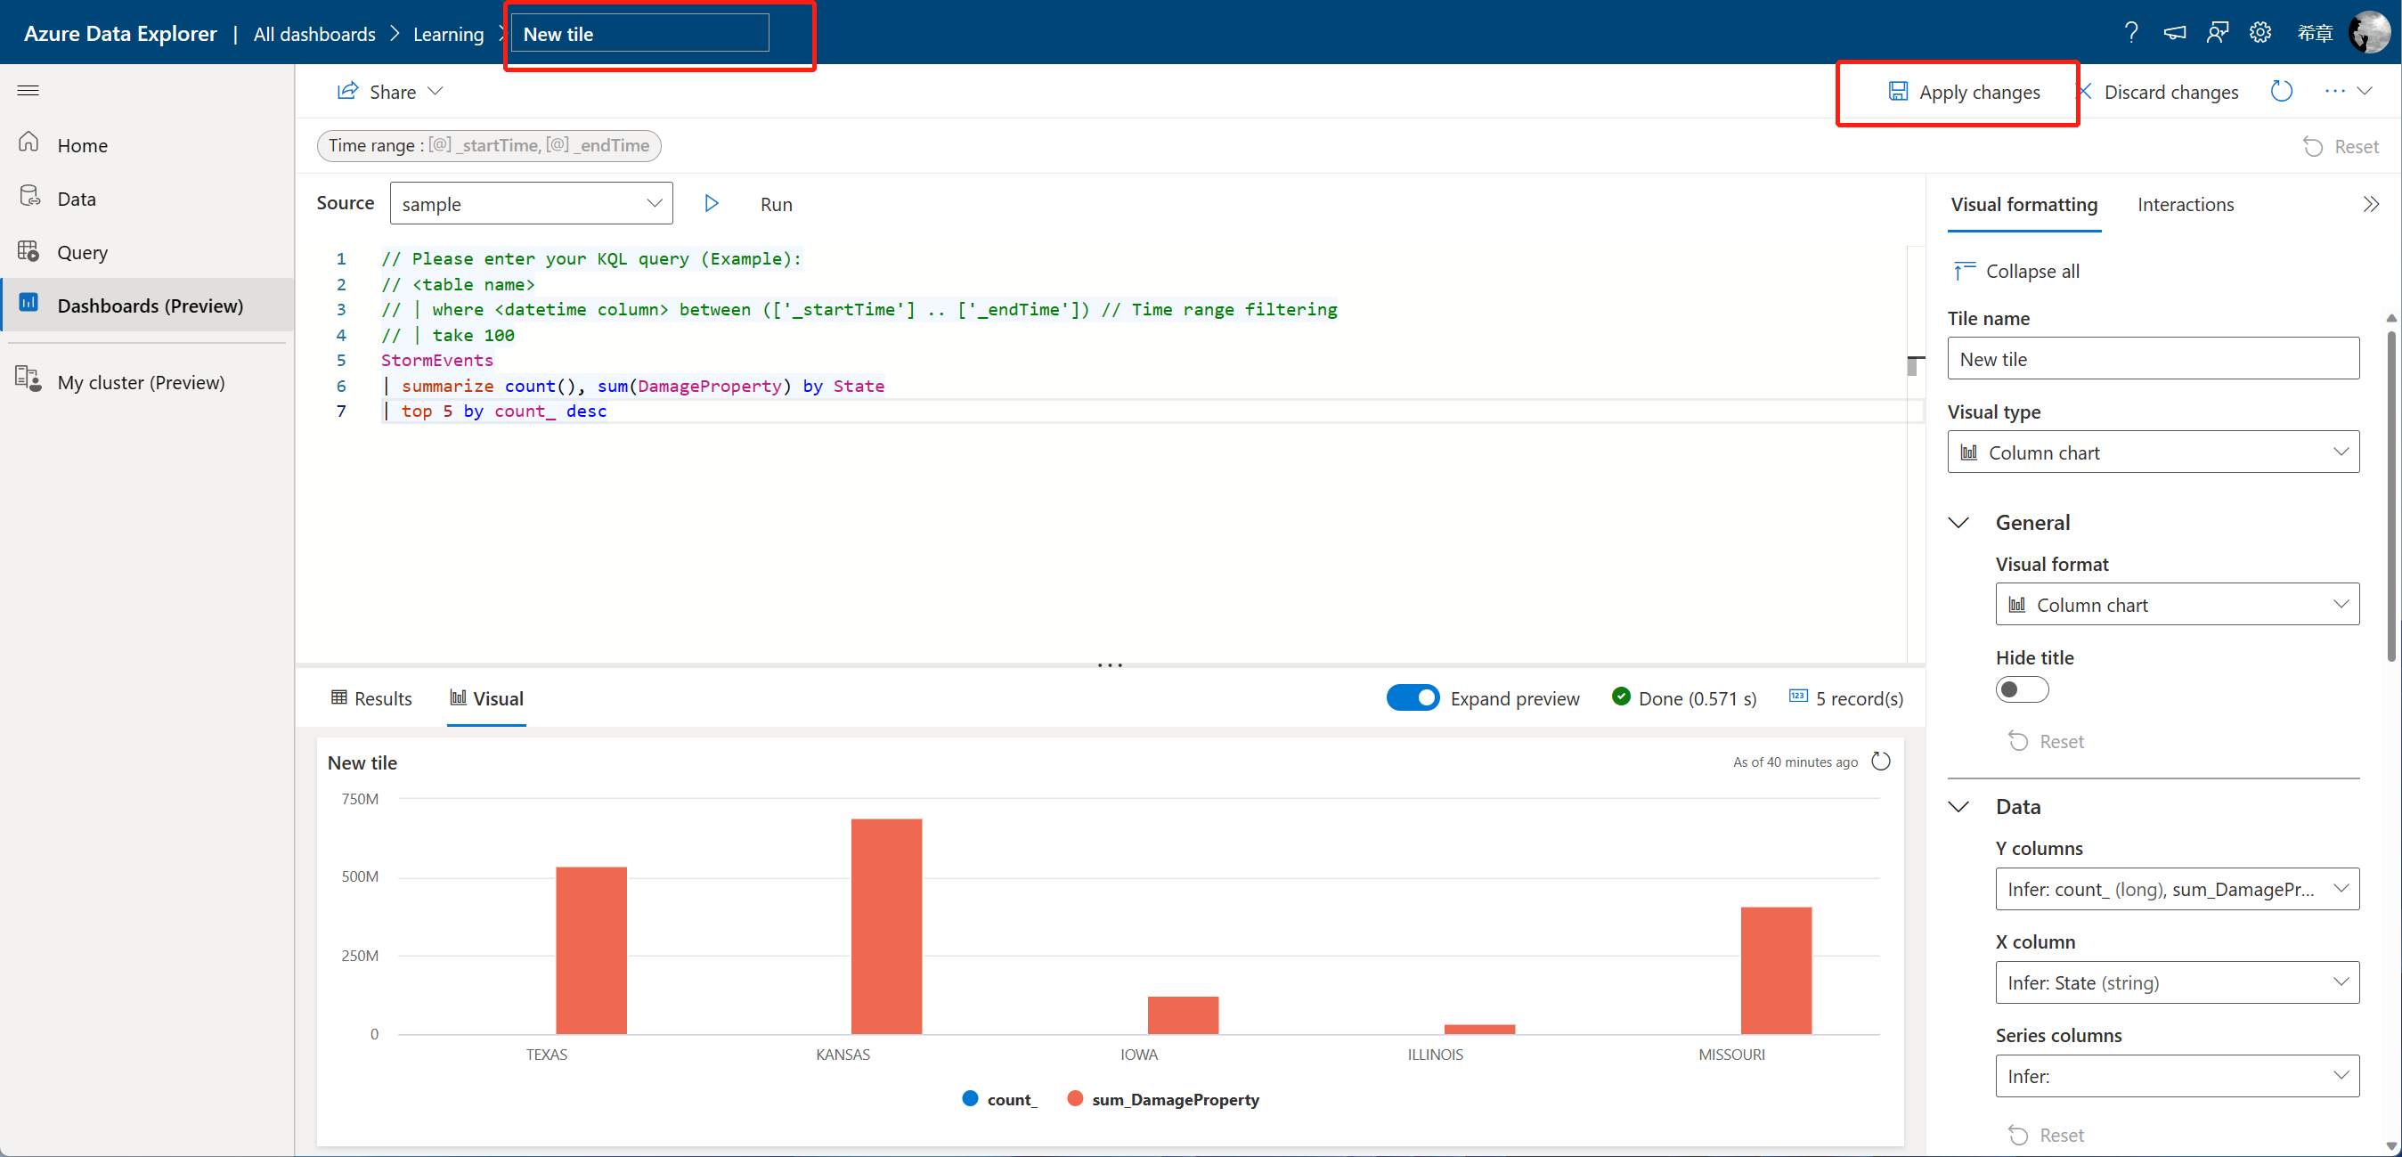
Task: Click the Done (0.571 s) status
Action: (1684, 698)
